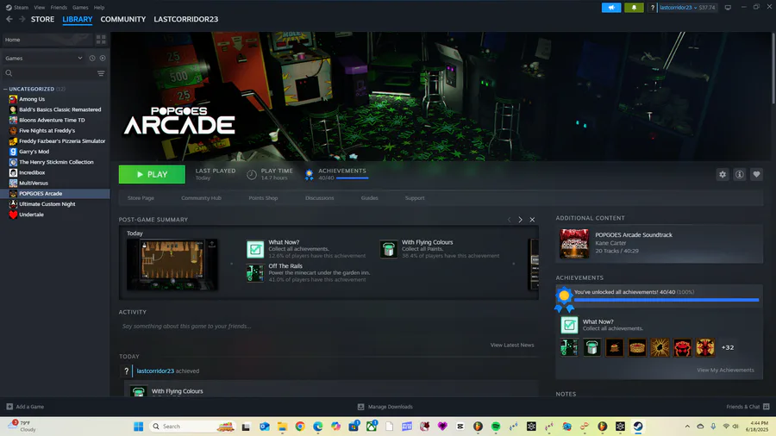Open the Games menu
Viewport: 776px width, 436px height.
coord(80,8)
